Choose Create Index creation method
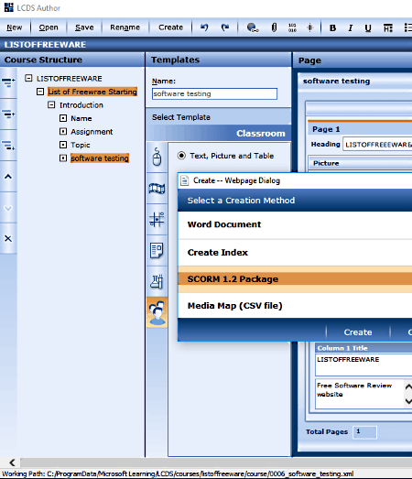The width and height of the screenshot is (412, 479). click(x=295, y=253)
